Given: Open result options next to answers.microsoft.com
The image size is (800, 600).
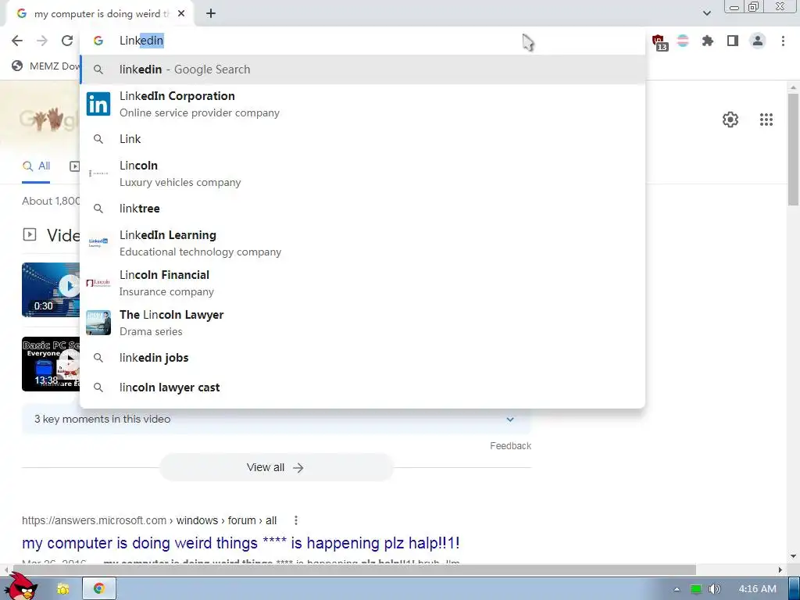Looking at the screenshot, I should pos(296,520).
